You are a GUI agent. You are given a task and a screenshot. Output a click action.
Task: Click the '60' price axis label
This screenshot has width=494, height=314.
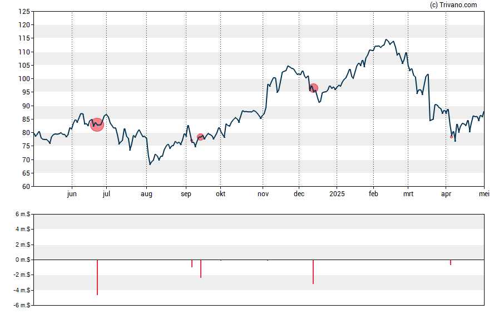pos(26,186)
